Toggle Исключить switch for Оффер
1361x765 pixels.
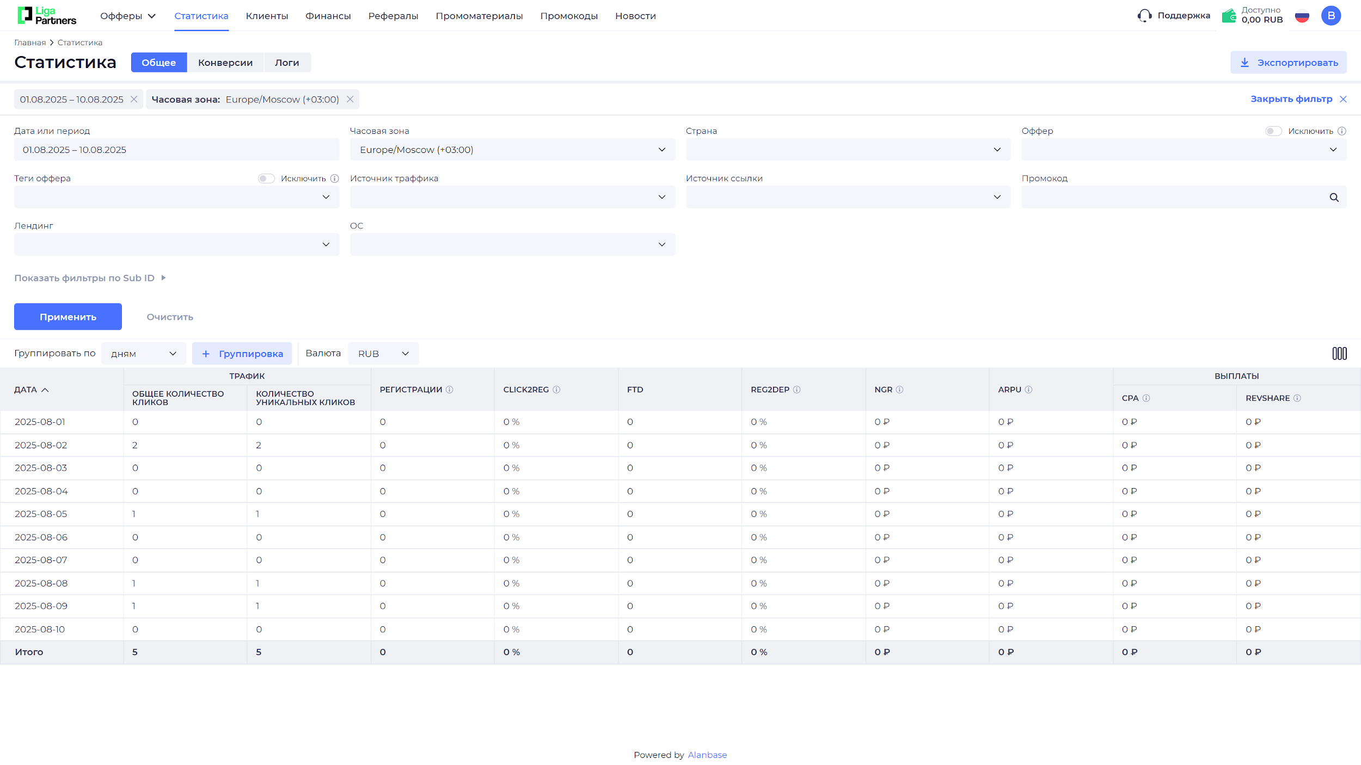(1273, 131)
